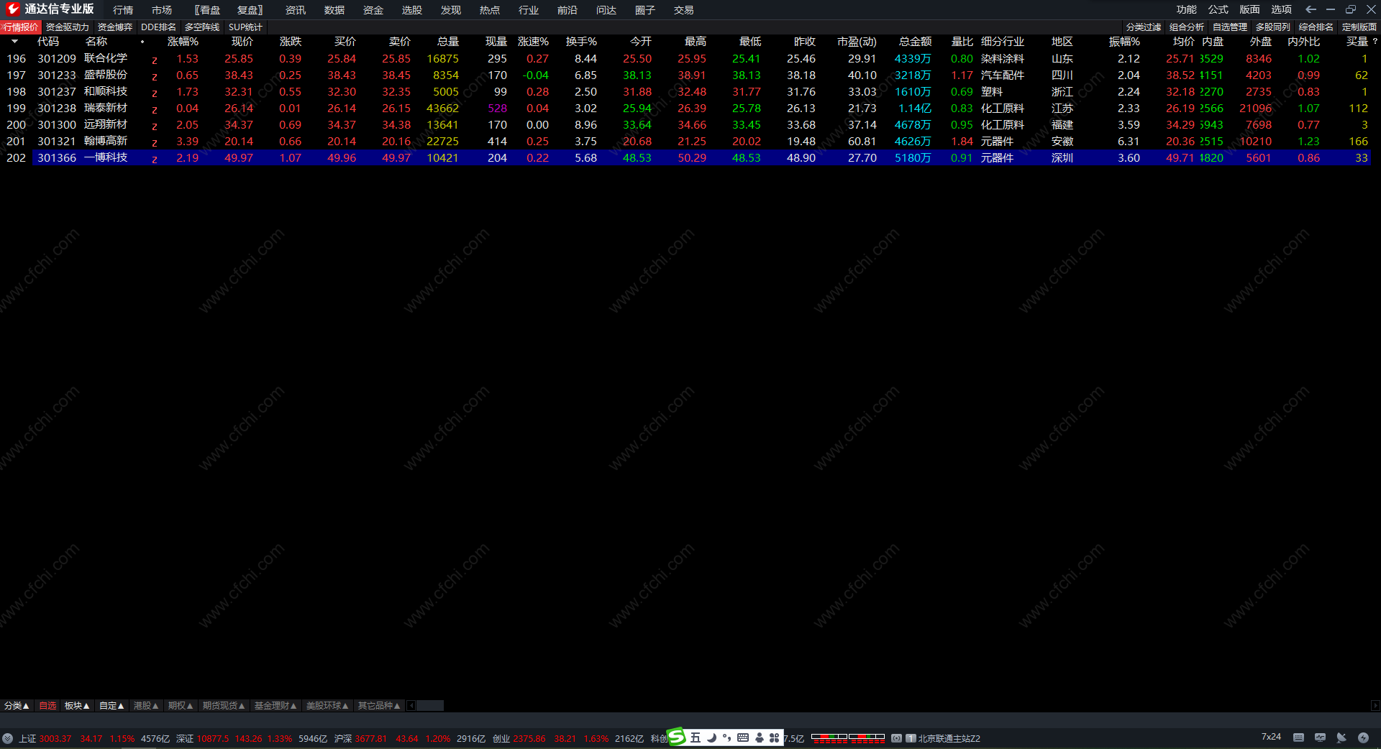
Task: Click the 定制版面 button
Action: pyautogui.click(x=1359, y=27)
